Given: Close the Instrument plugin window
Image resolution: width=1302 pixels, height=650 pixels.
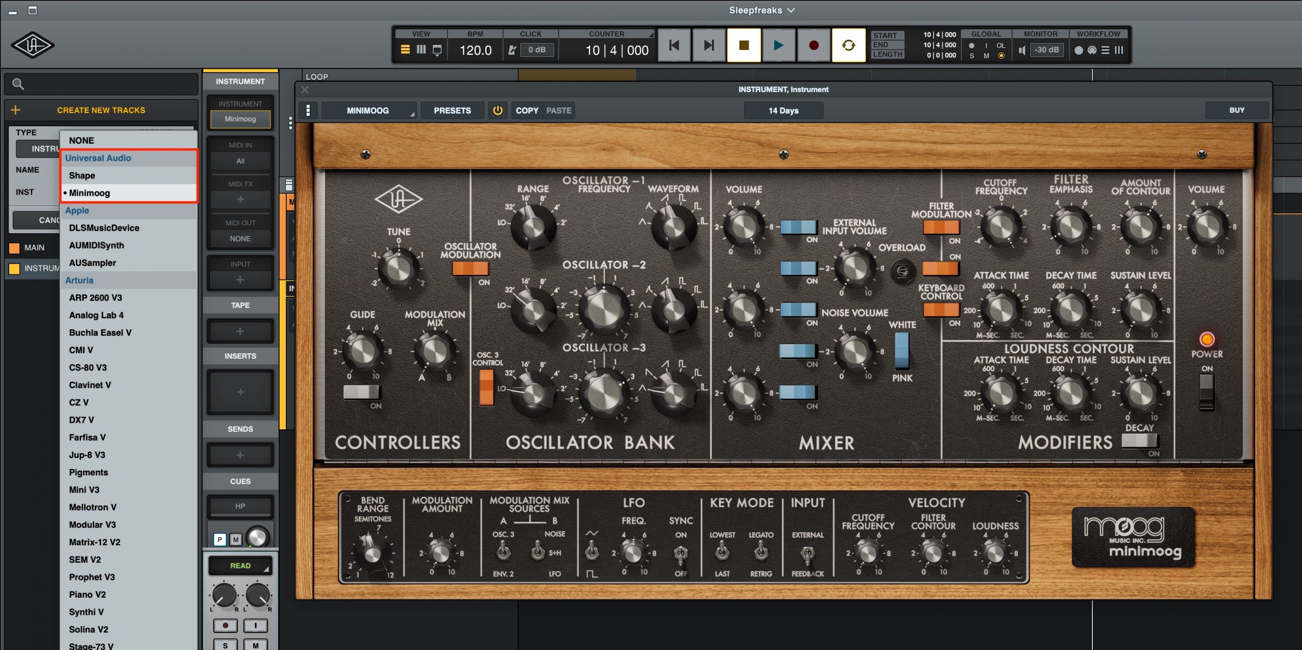Looking at the screenshot, I should (x=305, y=90).
